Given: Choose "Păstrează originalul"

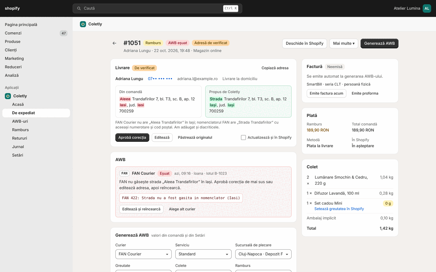Looking at the screenshot, I should (x=195, y=138).
